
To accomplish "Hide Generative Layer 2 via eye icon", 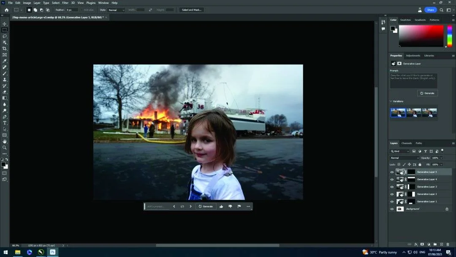I will 392,194.
